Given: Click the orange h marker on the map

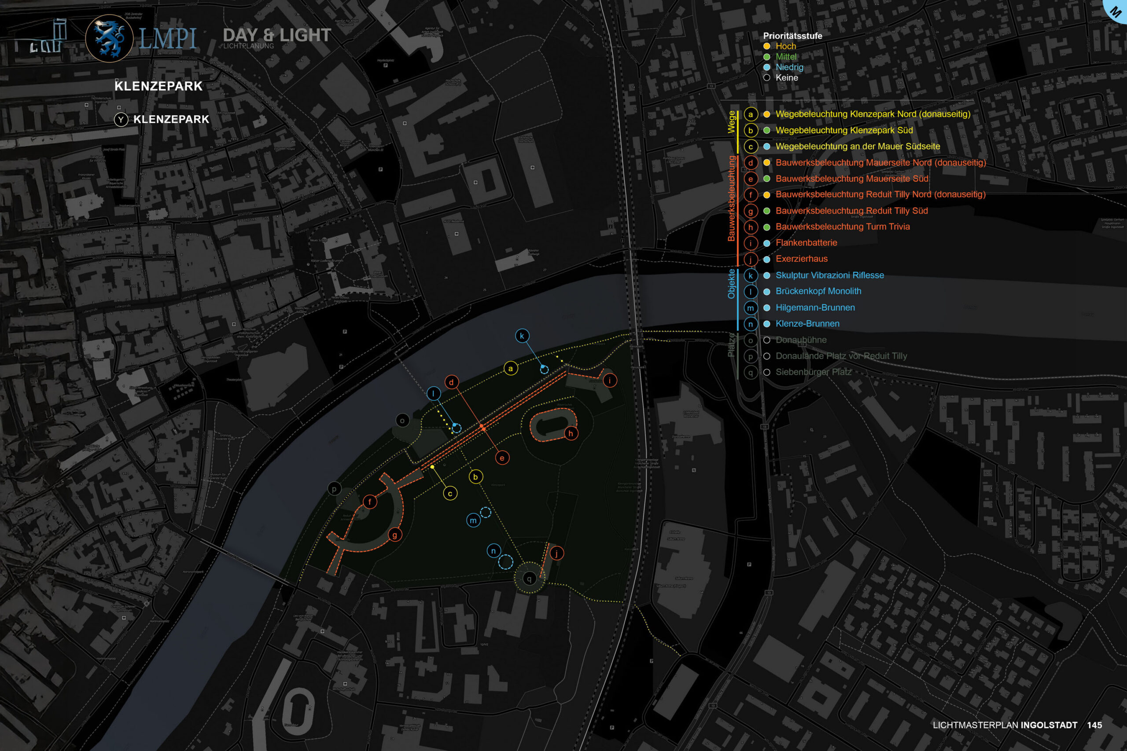Looking at the screenshot, I should click(570, 433).
